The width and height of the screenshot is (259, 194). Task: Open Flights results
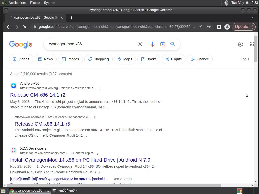pyautogui.click(x=174, y=59)
